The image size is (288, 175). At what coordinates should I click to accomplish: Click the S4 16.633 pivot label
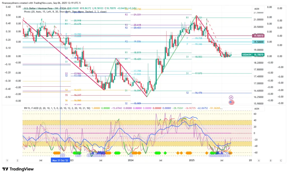[x=73, y=90]
